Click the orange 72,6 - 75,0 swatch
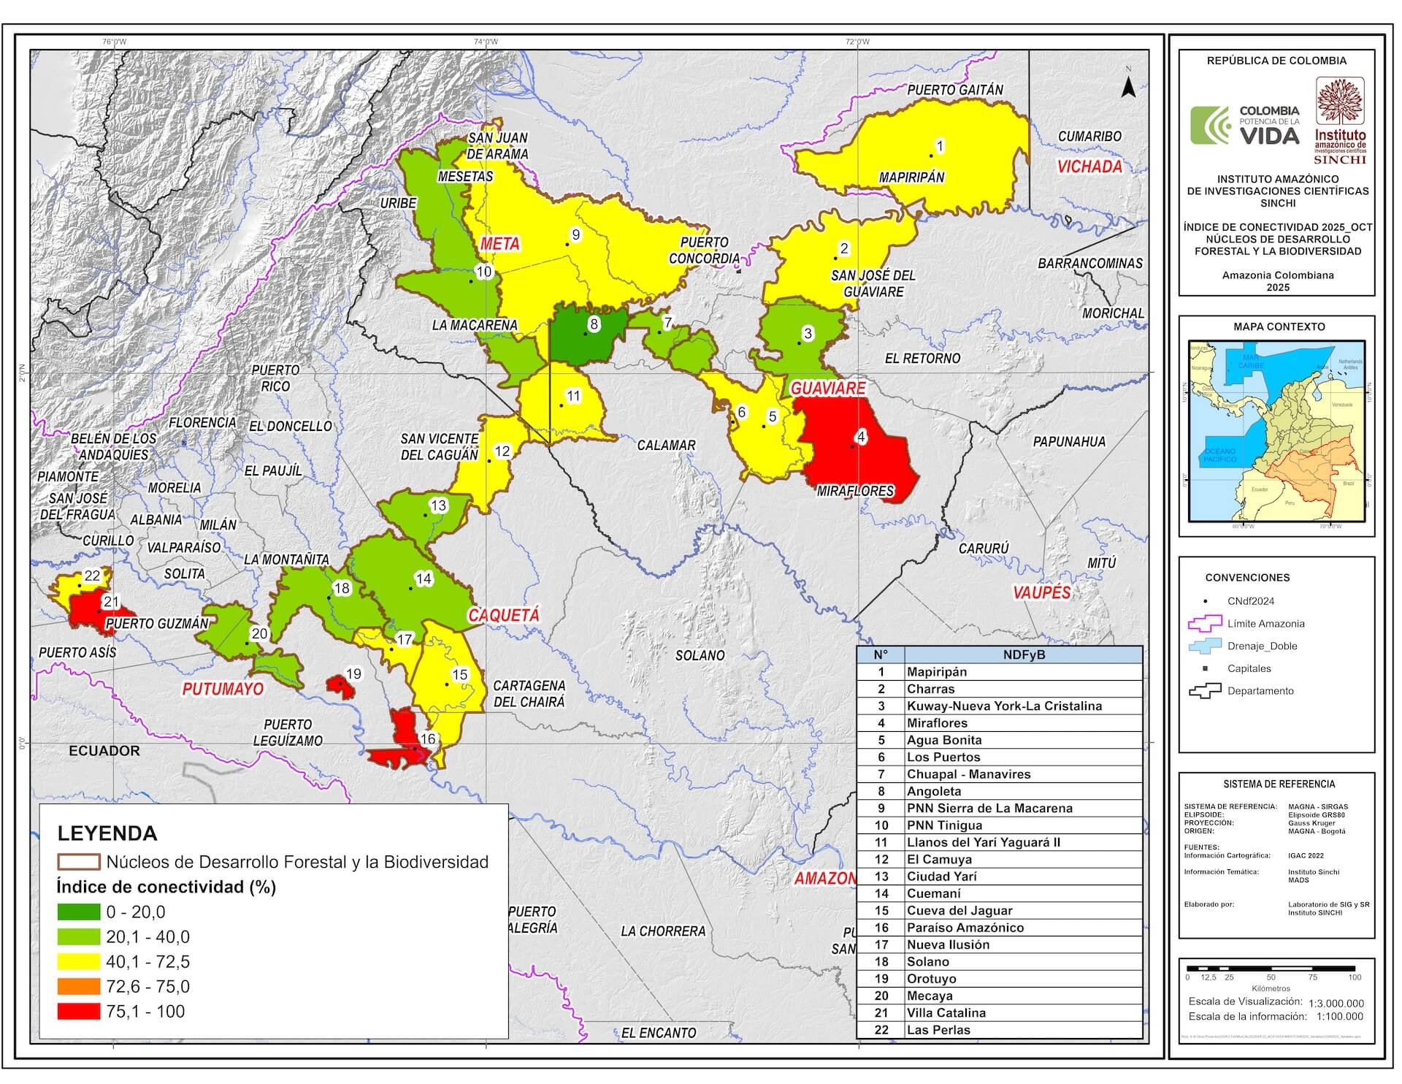The width and height of the screenshot is (1402, 1084). (78, 987)
